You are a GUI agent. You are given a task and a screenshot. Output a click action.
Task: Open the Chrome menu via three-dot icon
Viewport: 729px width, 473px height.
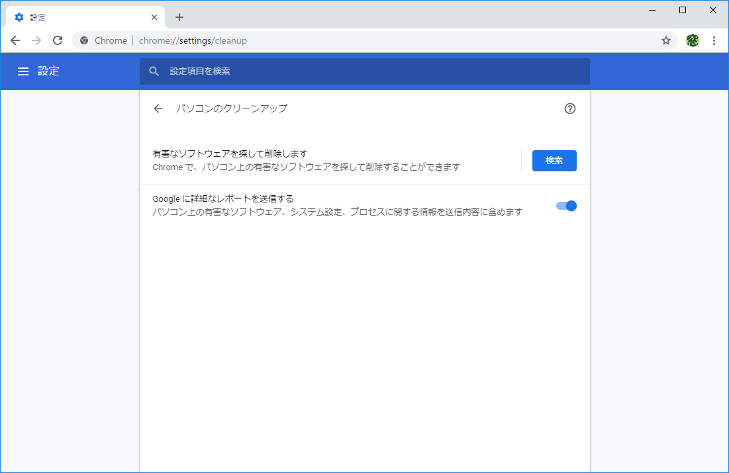[714, 40]
